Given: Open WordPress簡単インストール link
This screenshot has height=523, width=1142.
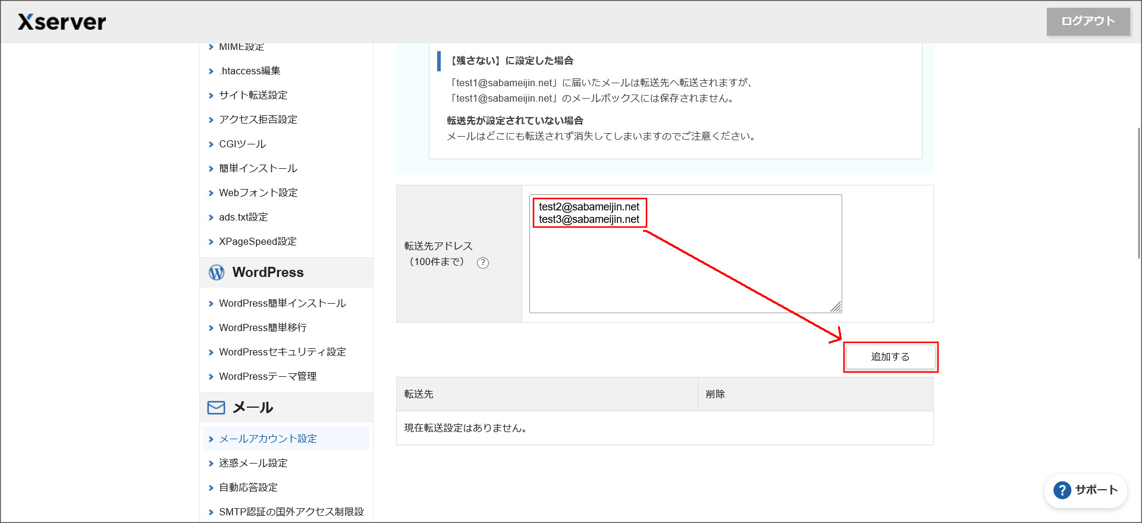Looking at the screenshot, I should (283, 303).
